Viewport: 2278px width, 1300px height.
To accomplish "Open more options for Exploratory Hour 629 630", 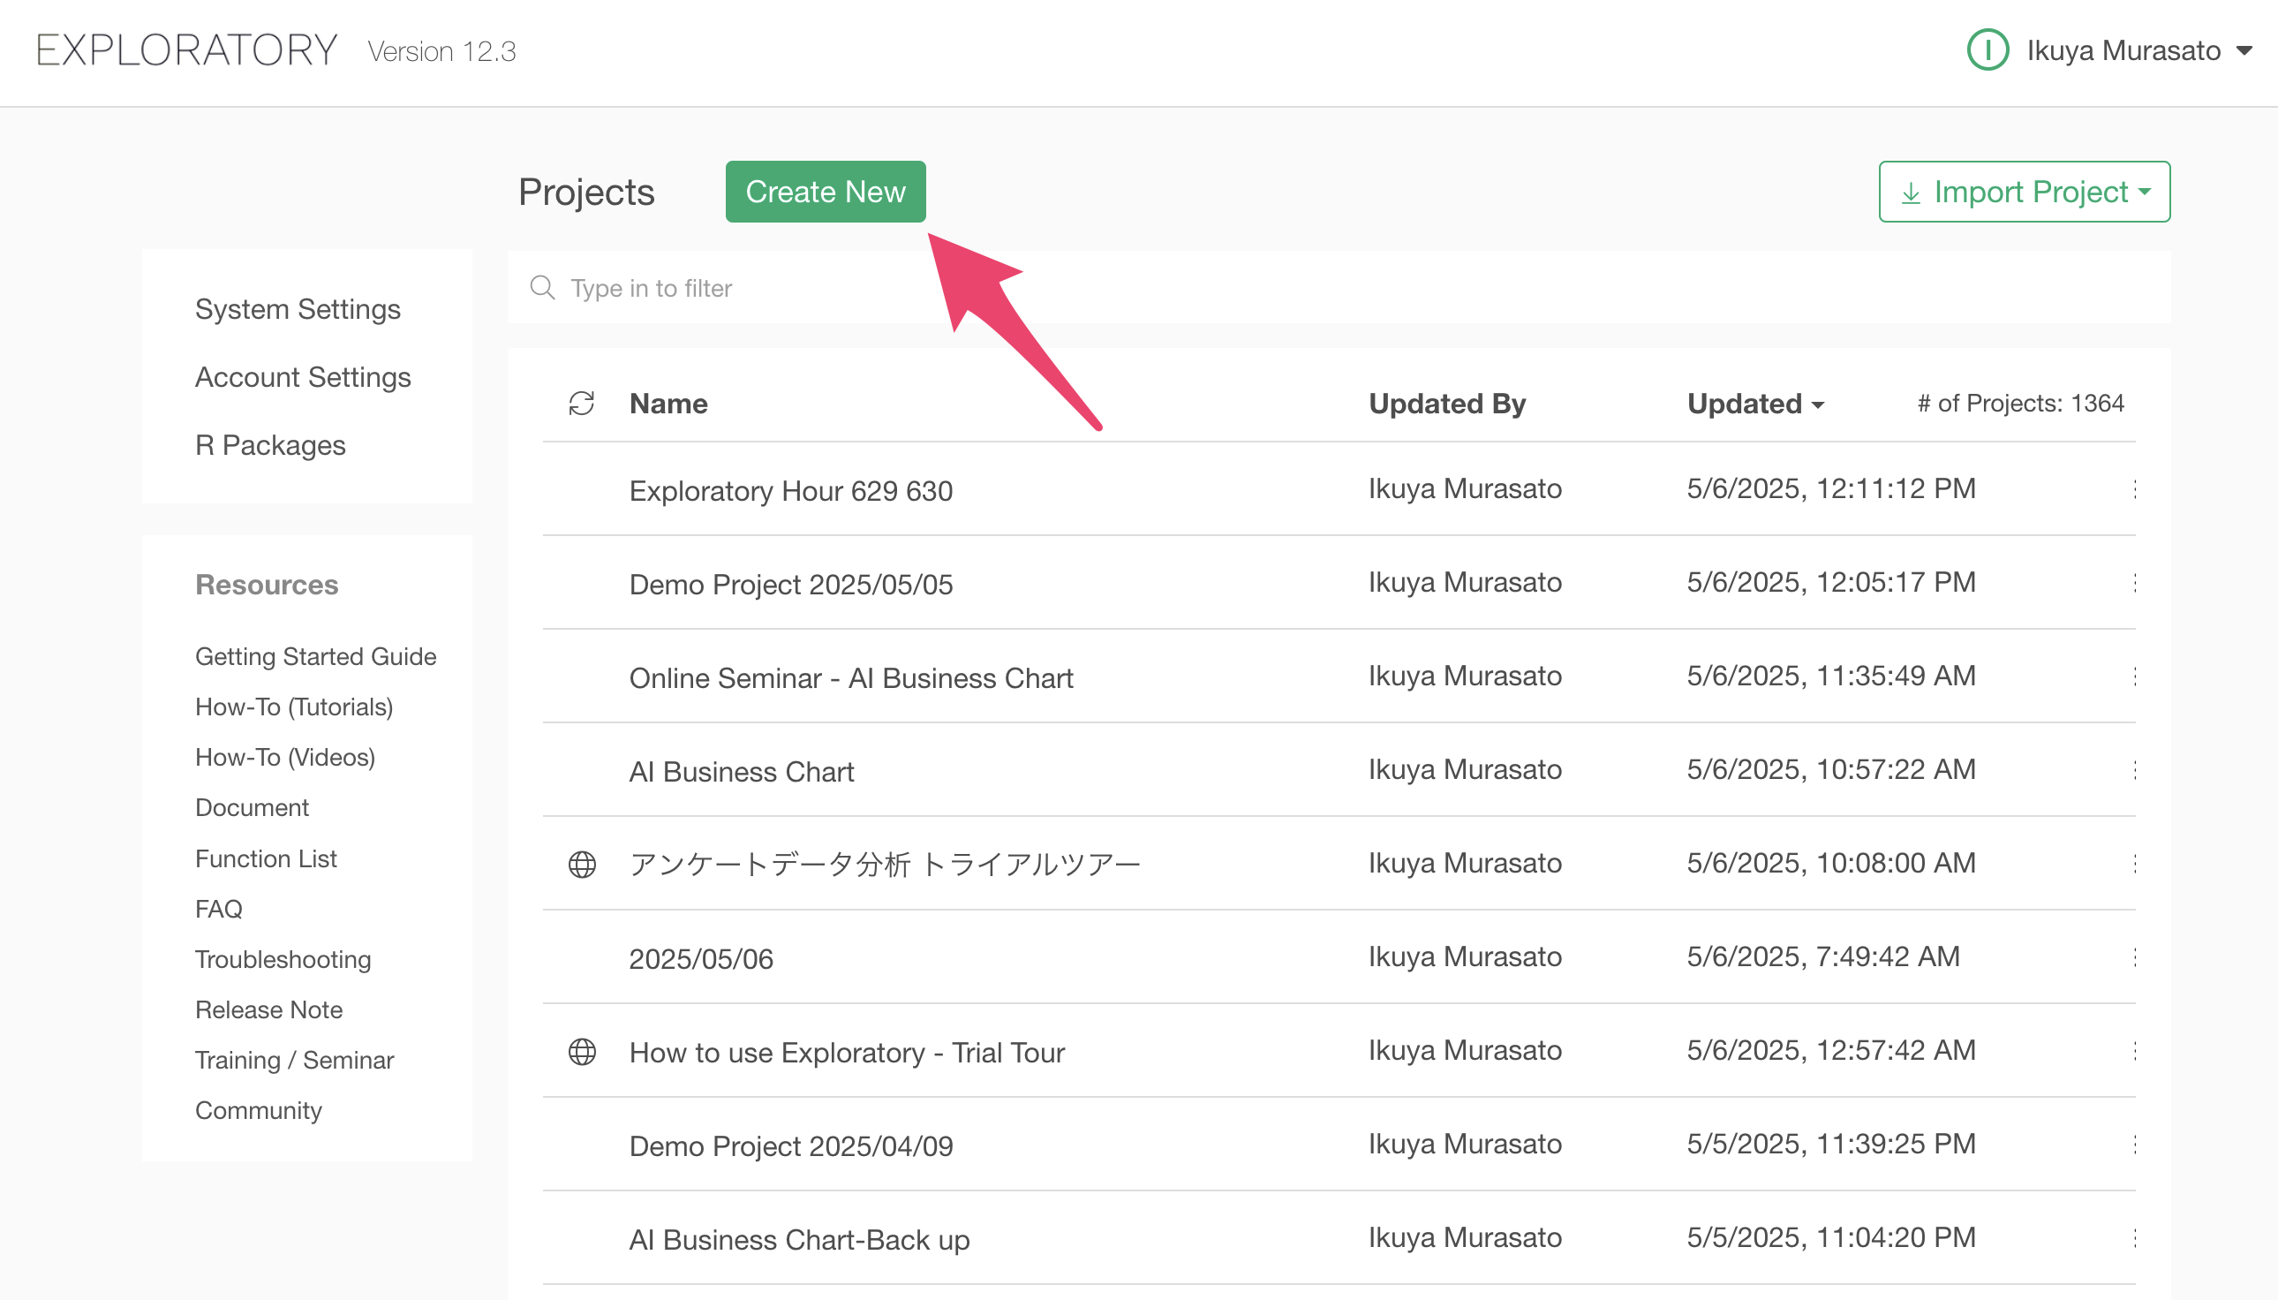I will point(2134,489).
